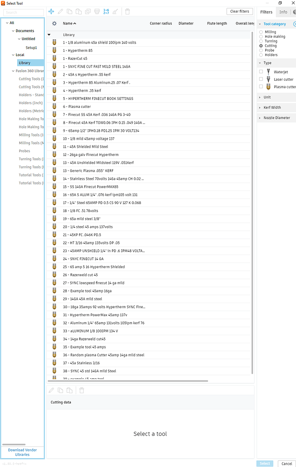
Task: Select the Turning radio button
Action: click(261, 41)
